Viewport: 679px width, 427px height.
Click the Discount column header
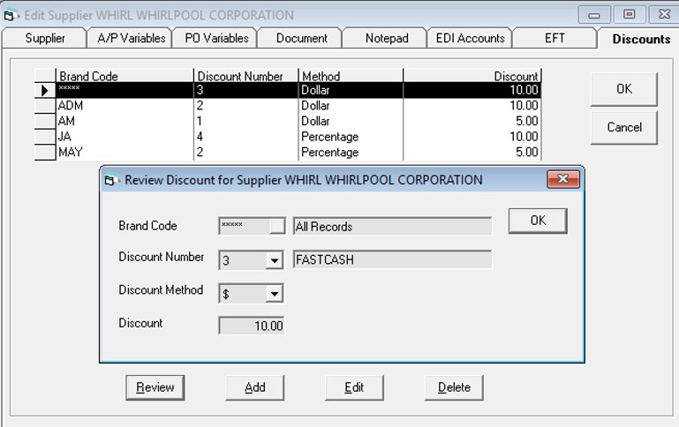pyautogui.click(x=472, y=76)
